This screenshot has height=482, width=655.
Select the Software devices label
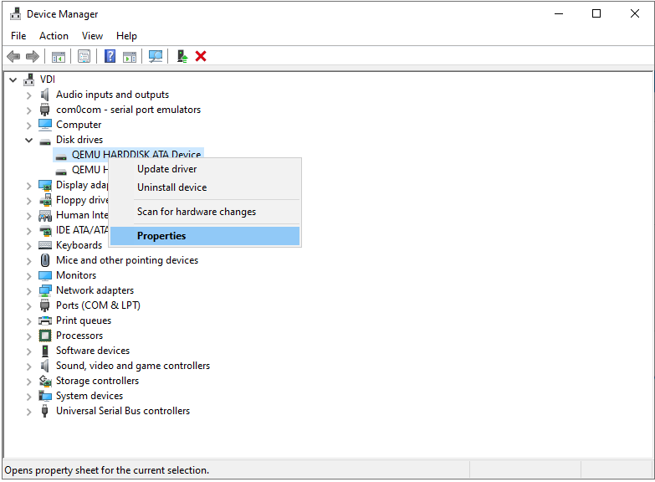point(93,351)
